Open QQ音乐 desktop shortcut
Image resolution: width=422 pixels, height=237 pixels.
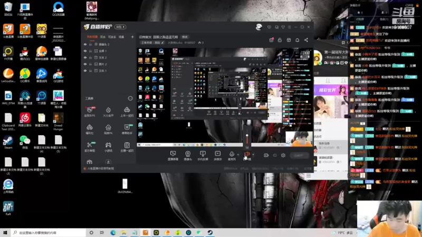(25, 75)
